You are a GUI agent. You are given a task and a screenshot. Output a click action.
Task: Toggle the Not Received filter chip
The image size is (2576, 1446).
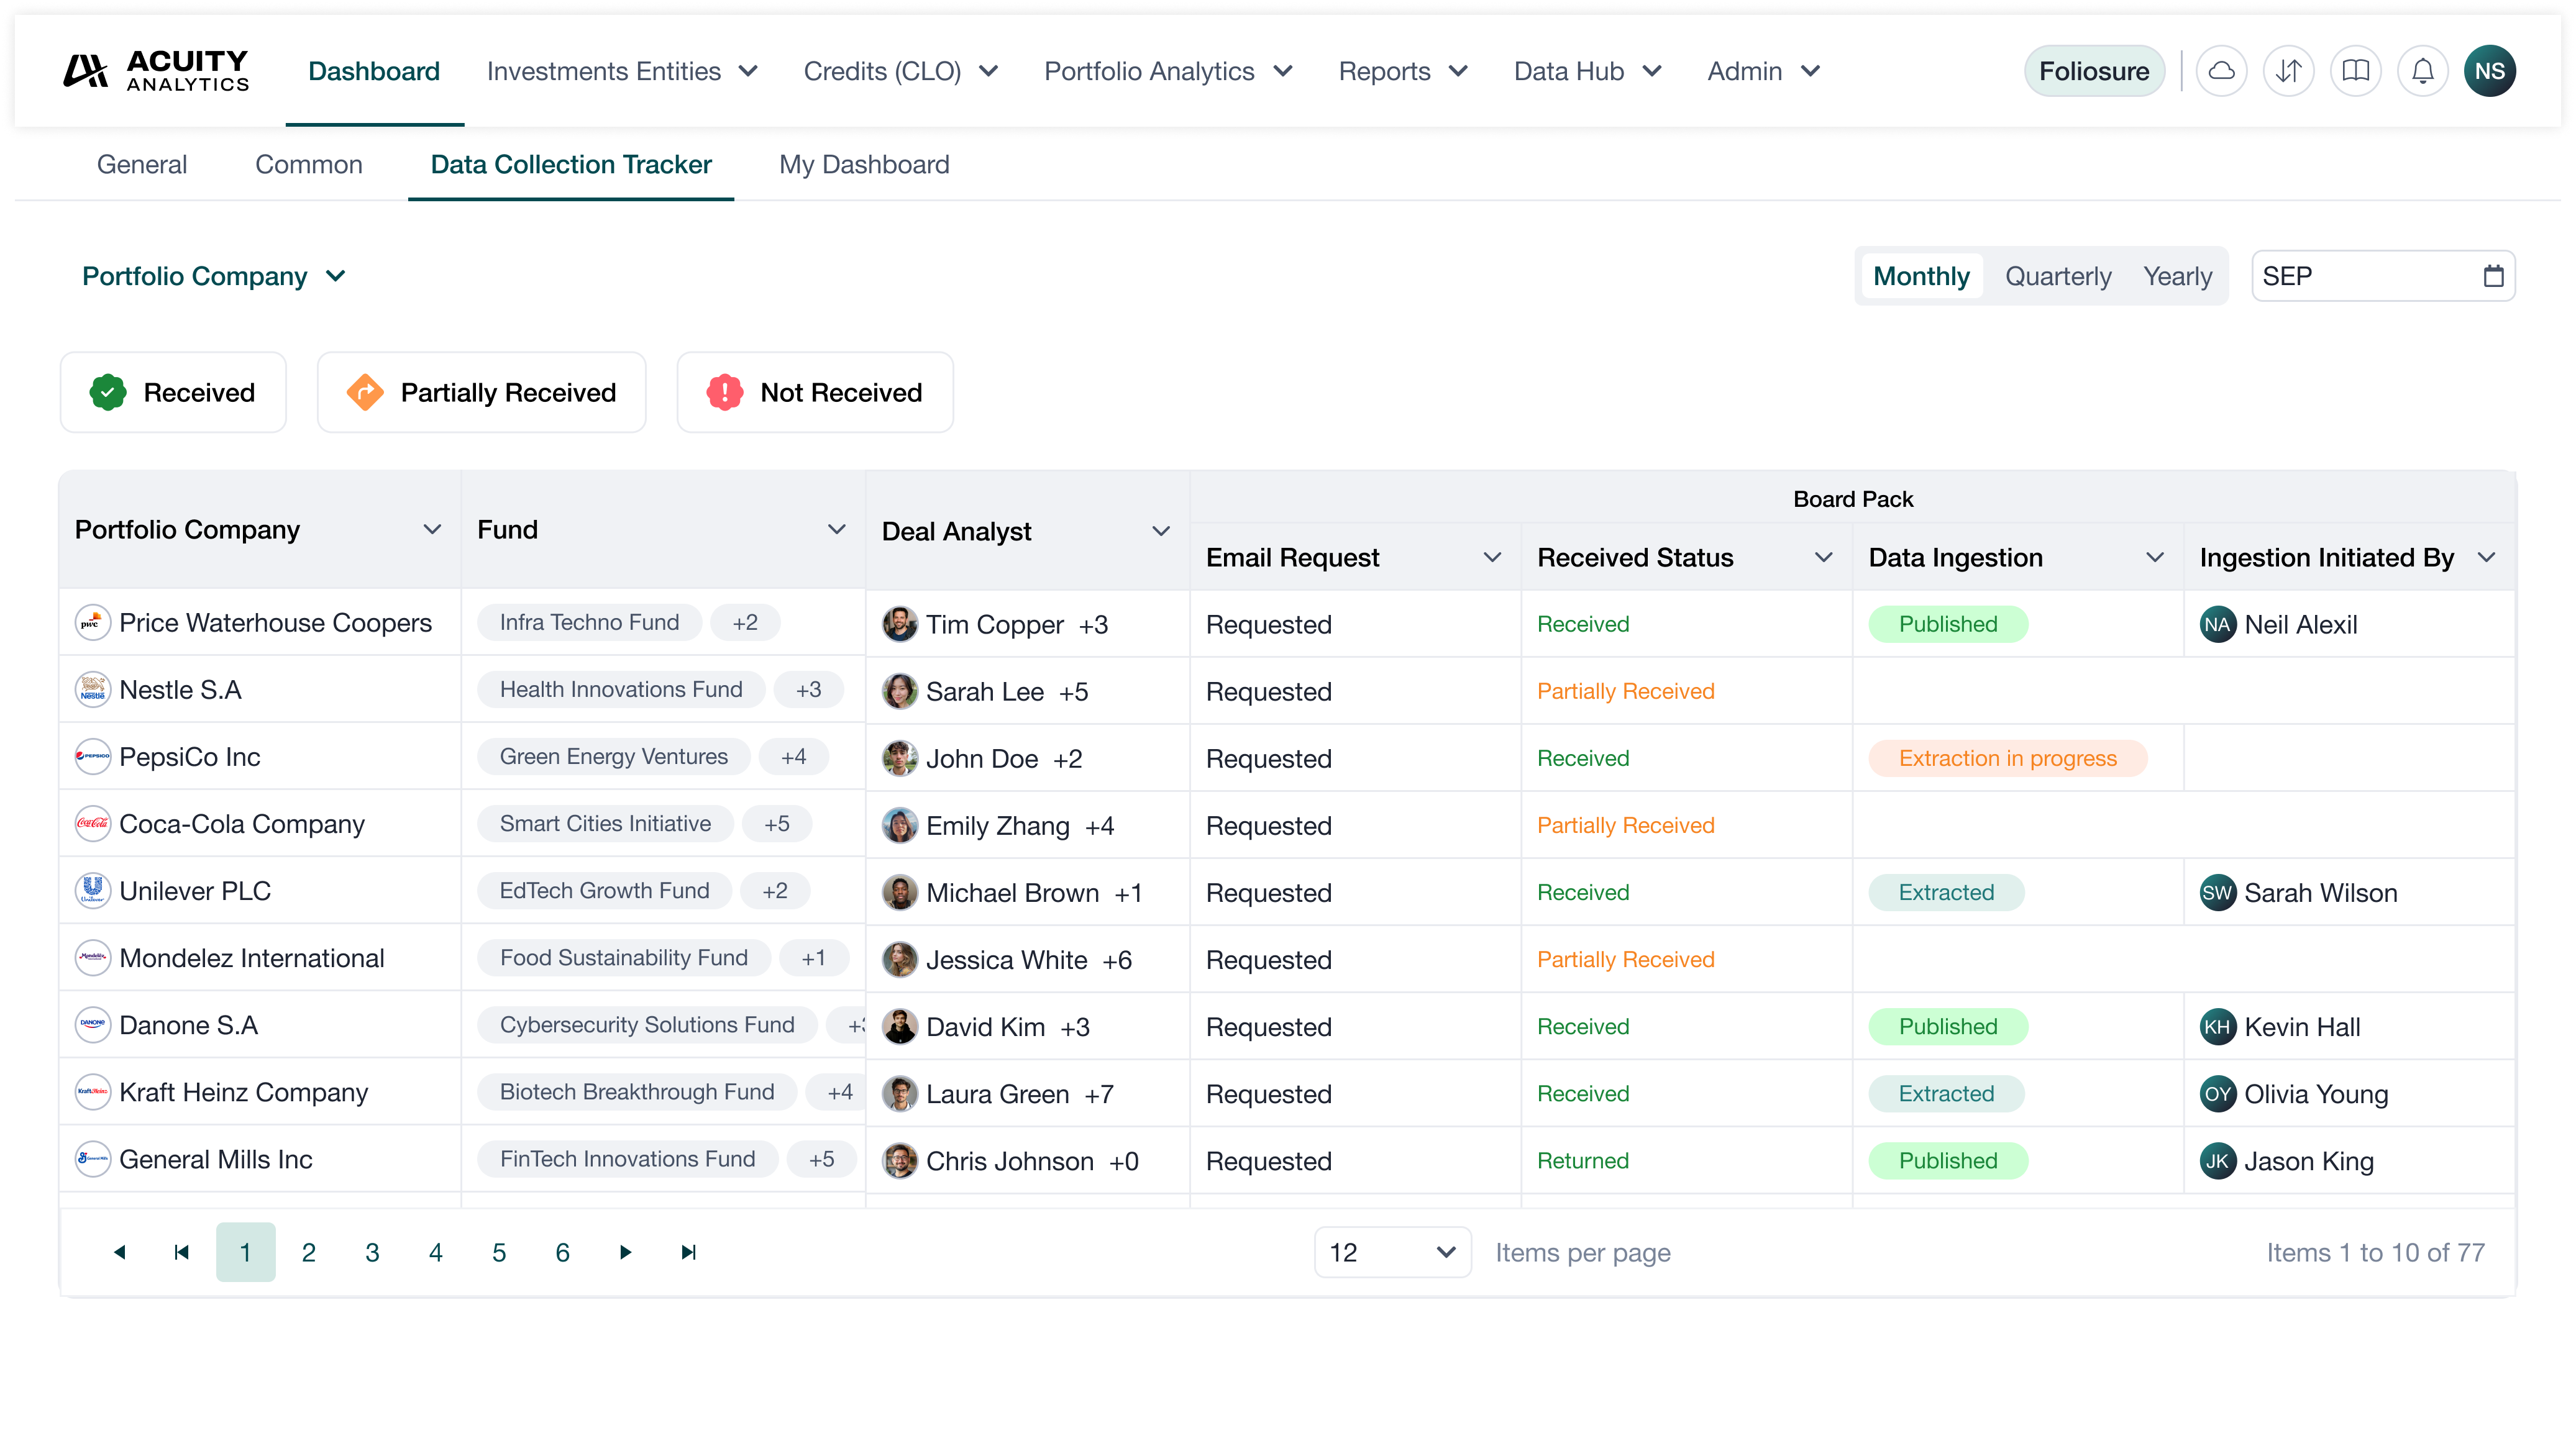pyautogui.click(x=815, y=392)
